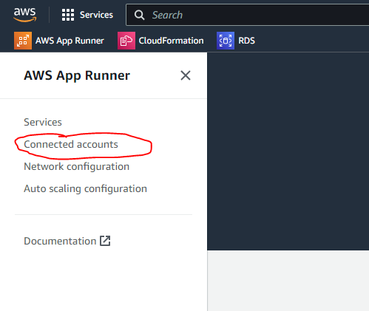The width and height of the screenshot is (369, 311).
Task: Open Auto scaling configuration page
Action: click(86, 189)
